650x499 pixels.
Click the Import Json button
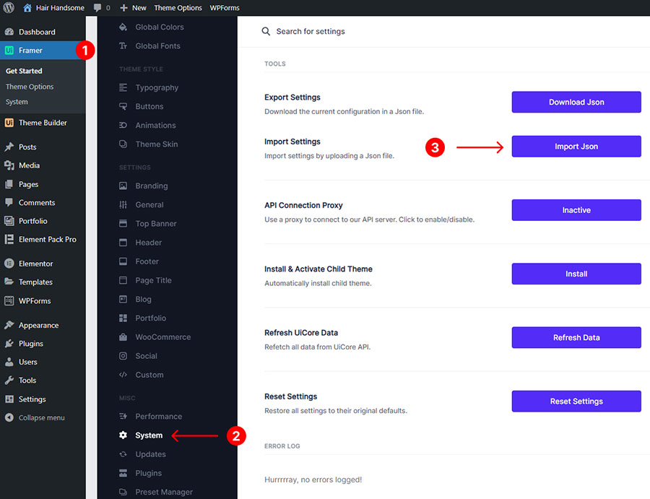576,147
